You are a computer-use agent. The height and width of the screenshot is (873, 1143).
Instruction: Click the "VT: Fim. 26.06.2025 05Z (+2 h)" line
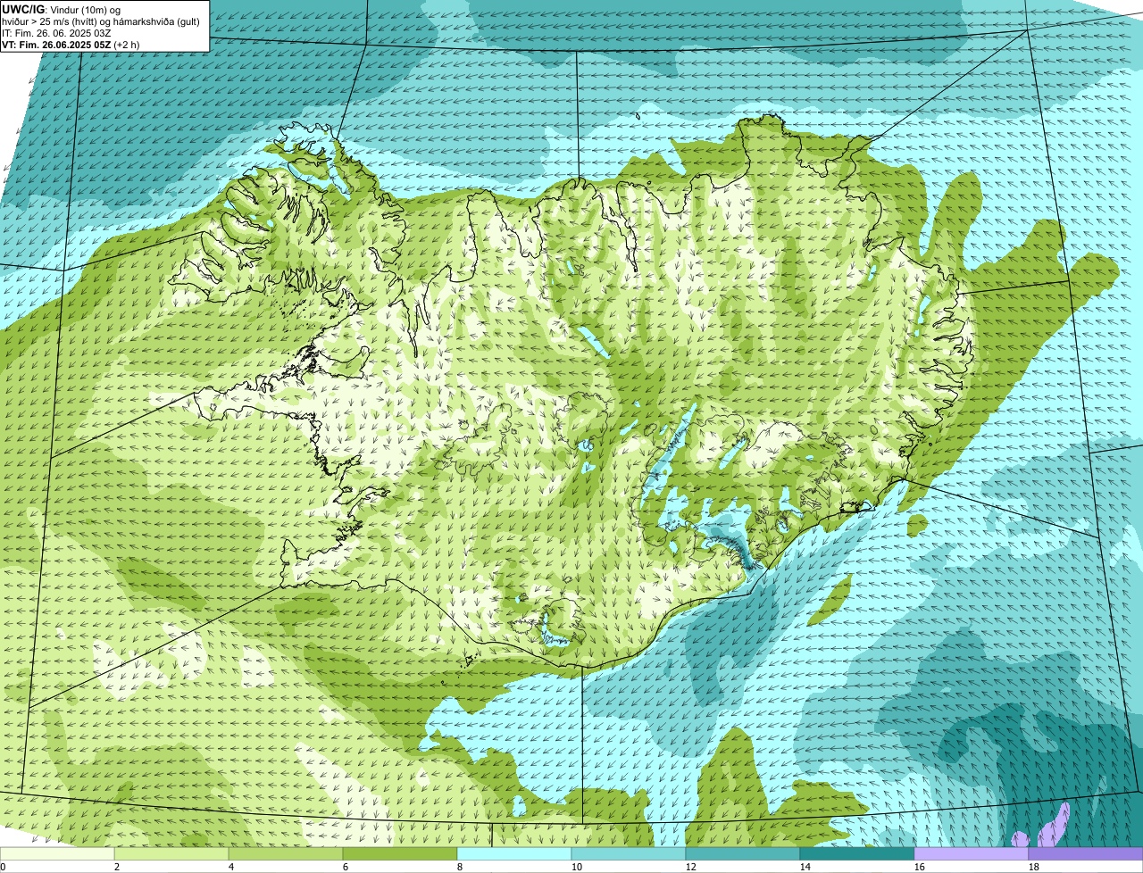[71, 44]
